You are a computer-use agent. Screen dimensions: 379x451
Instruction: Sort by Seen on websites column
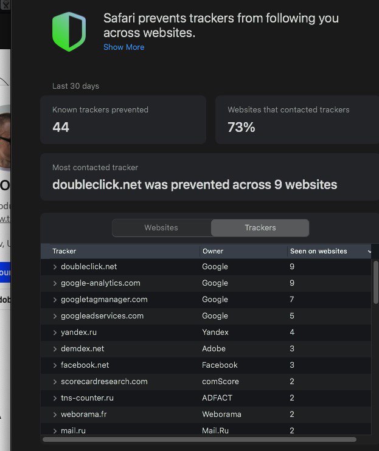319,251
